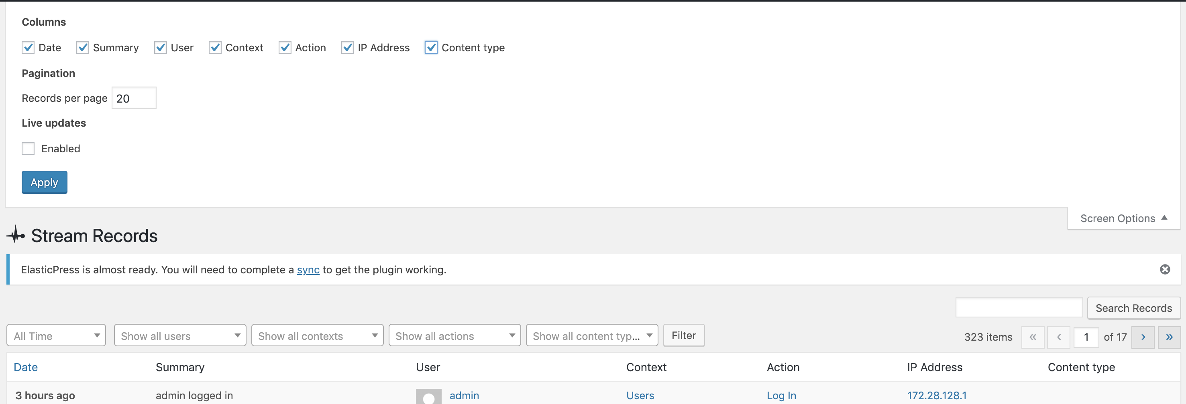Click the Search Records button
Viewport: 1186px width, 404px height.
(1133, 308)
